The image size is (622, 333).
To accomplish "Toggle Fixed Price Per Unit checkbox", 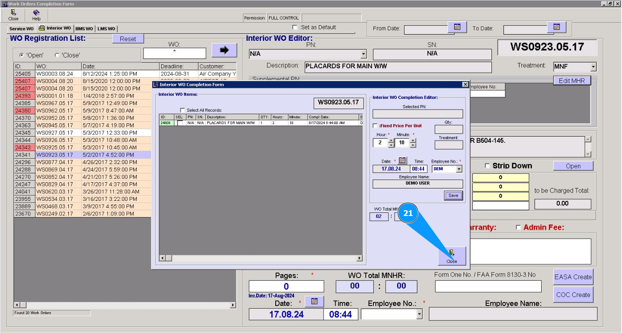I will pos(375,126).
